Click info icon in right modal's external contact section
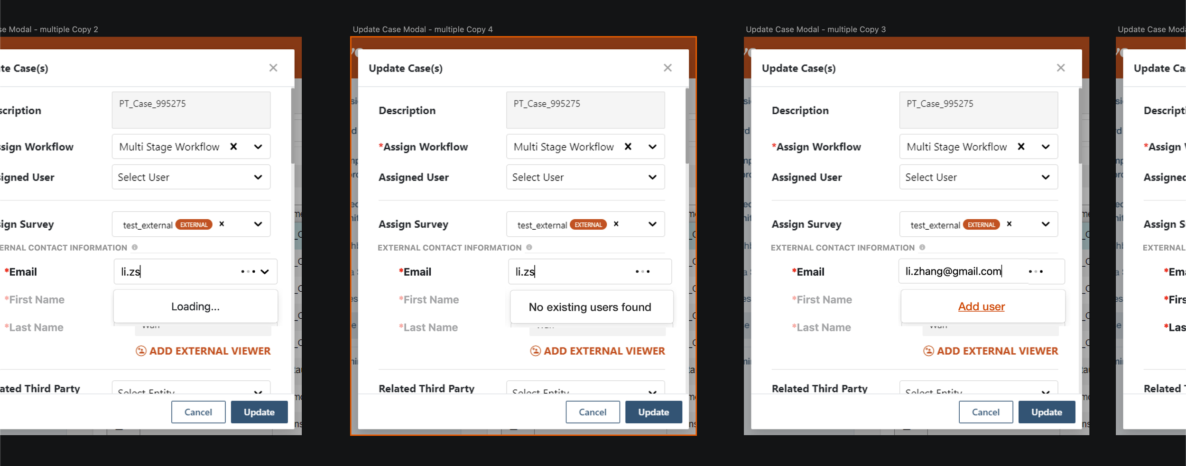 point(923,247)
